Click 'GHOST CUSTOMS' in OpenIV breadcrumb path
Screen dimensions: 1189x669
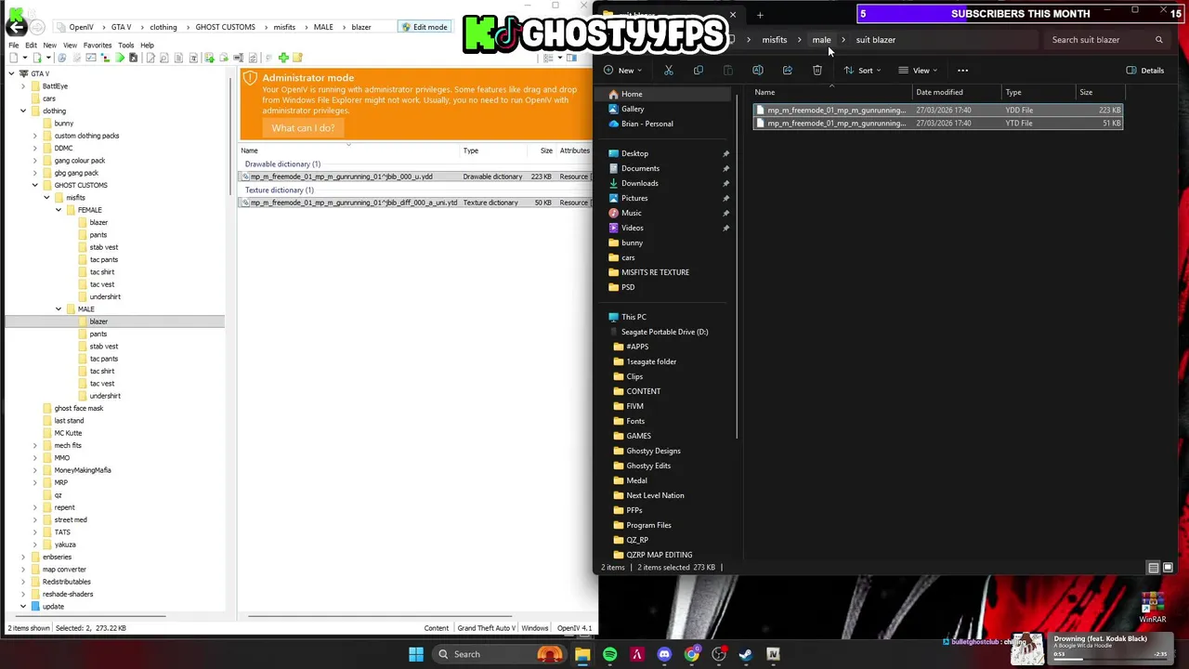pyautogui.click(x=225, y=27)
